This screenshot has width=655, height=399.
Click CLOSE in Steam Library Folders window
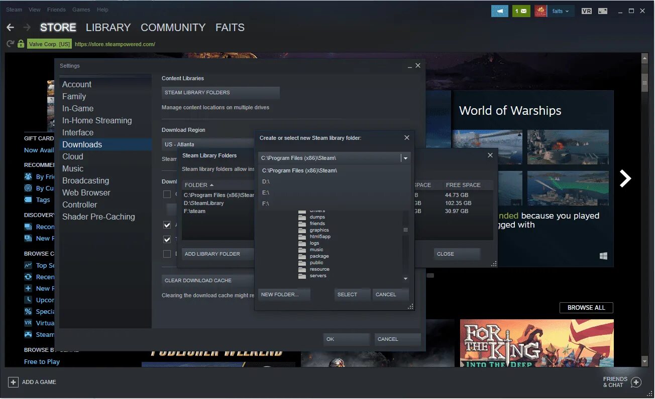pyautogui.click(x=457, y=254)
